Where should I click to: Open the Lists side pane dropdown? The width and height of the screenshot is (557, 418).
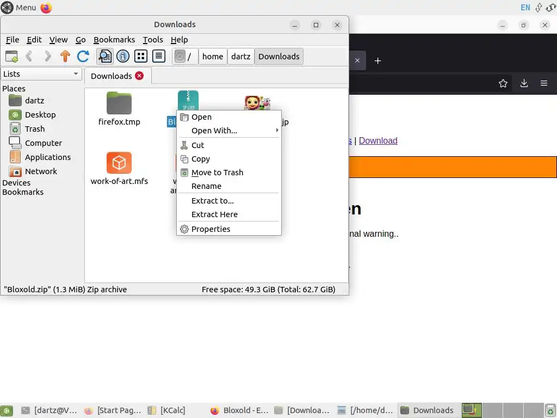tap(41, 74)
